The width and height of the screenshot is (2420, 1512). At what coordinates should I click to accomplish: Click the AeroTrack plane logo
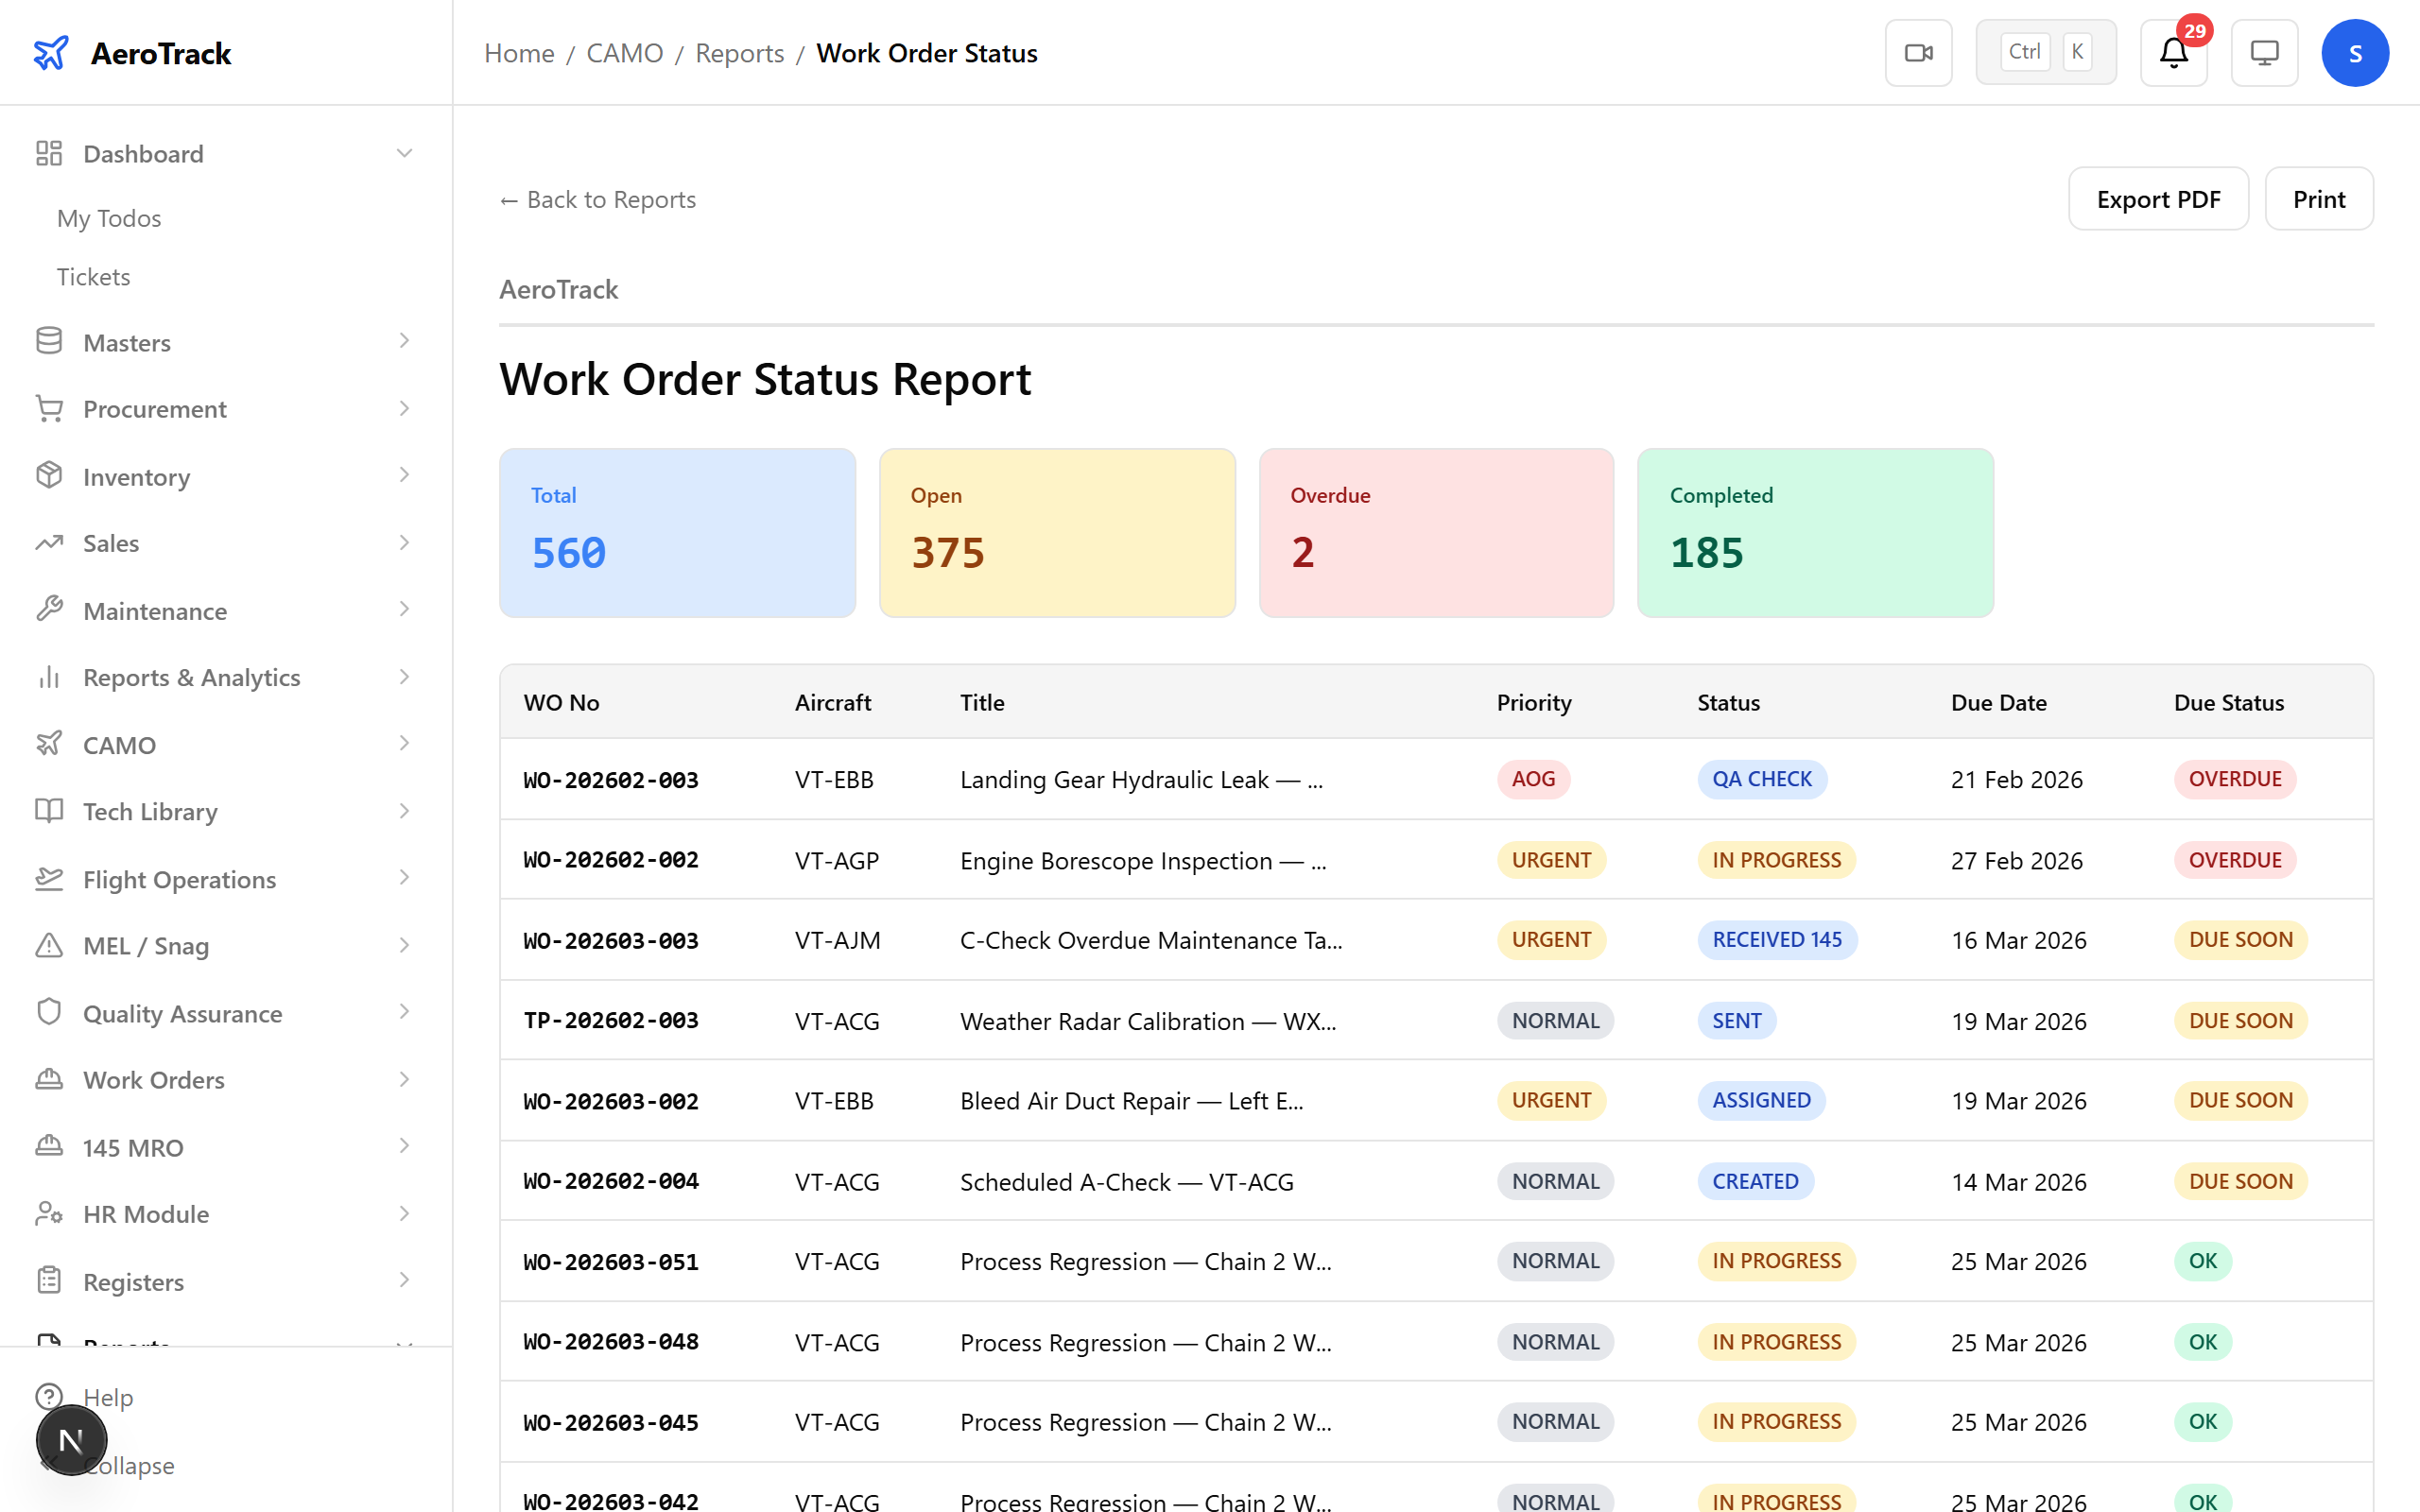click(51, 53)
